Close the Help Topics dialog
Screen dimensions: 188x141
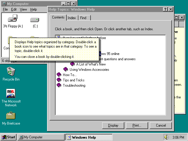[171, 9]
